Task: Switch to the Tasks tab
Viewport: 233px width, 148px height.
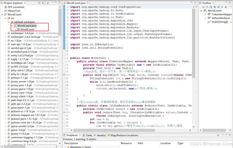Action: (x=89, y=135)
